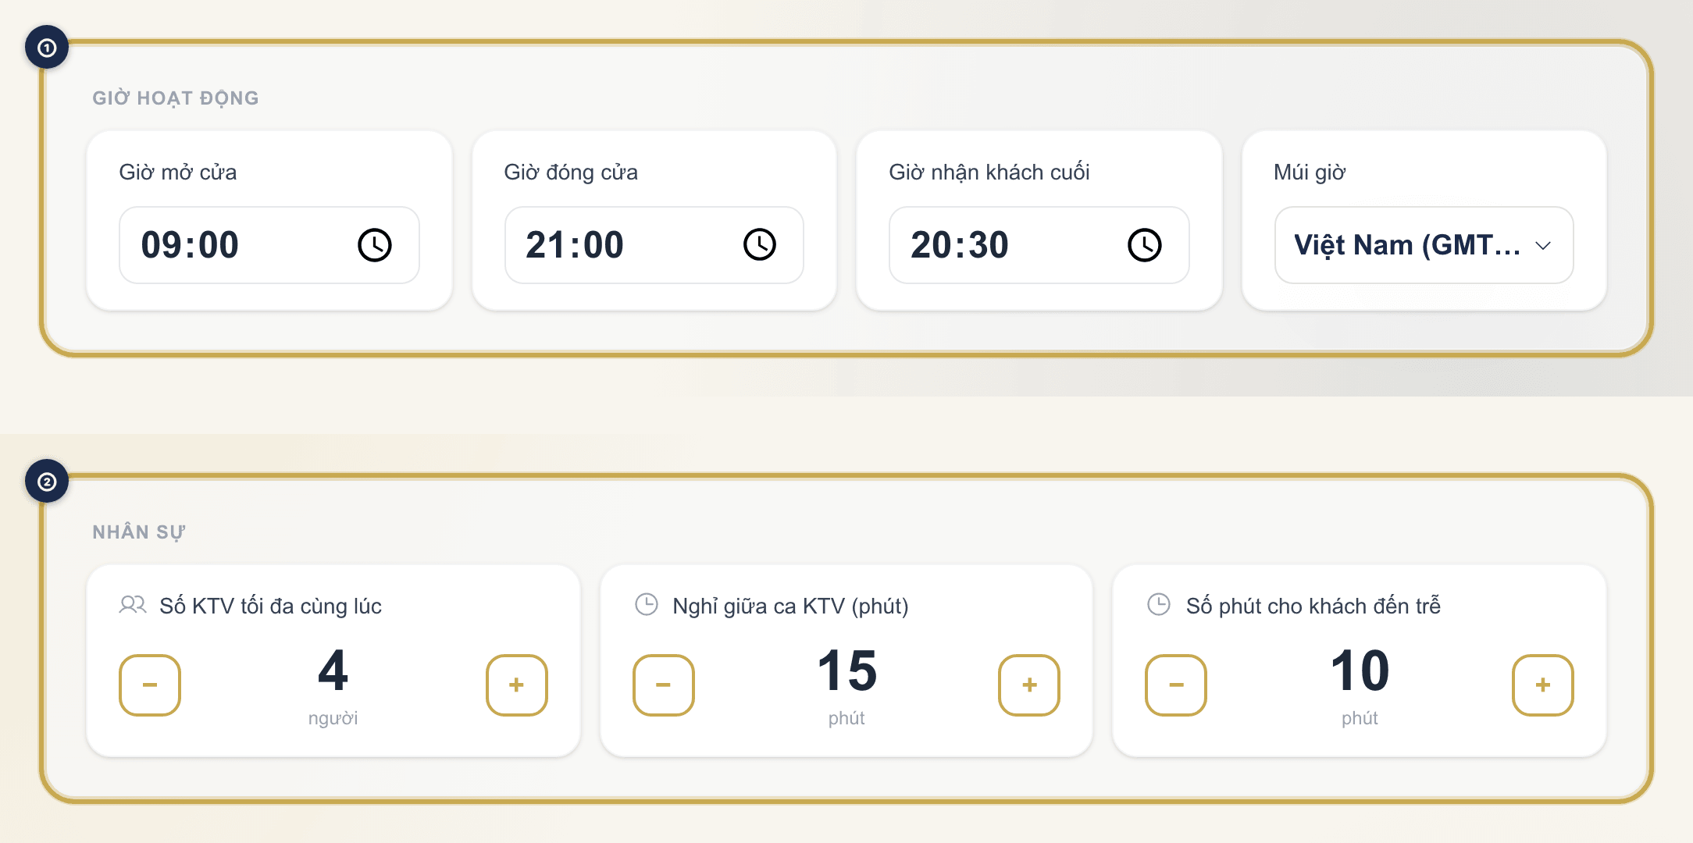Click clock icon beside Số phút cho khách đến trễ

click(x=1159, y=605)
